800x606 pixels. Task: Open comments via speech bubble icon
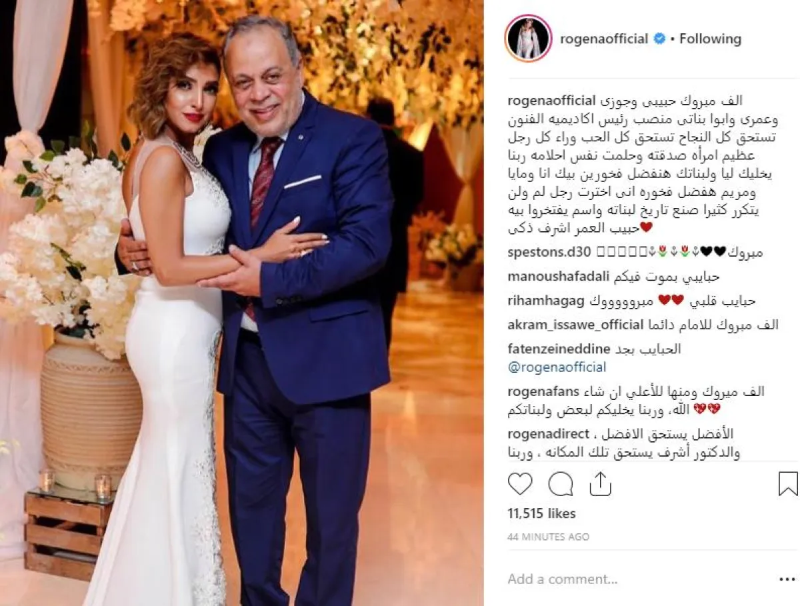(x=561, y=483)
